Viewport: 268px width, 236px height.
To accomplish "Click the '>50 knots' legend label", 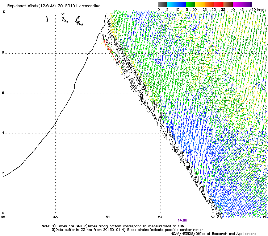I will coord(257,10).
